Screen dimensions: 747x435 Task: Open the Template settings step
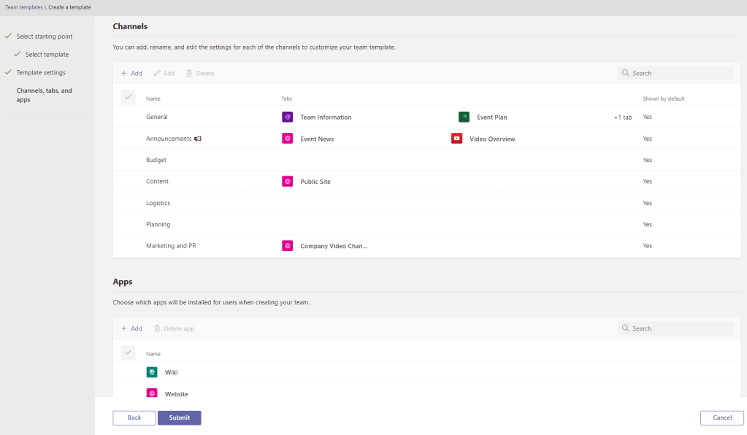[x=41, y=72]
